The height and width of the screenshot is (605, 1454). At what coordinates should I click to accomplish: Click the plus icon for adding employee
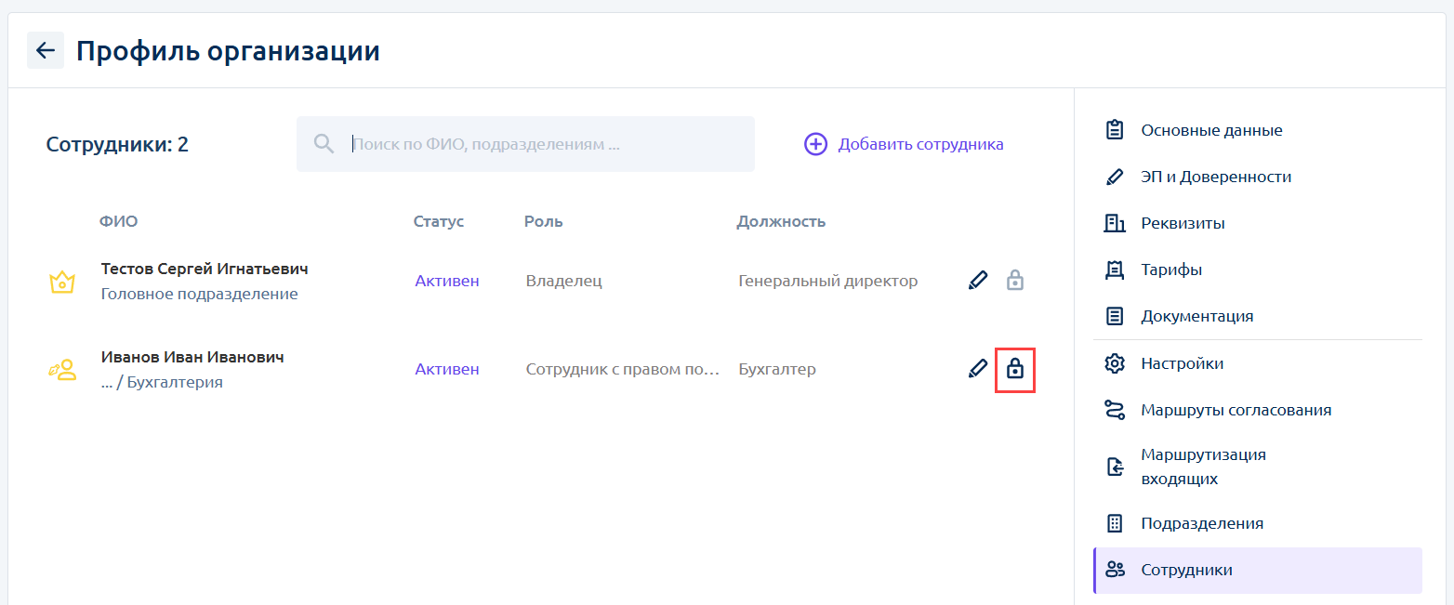(815, 144)
